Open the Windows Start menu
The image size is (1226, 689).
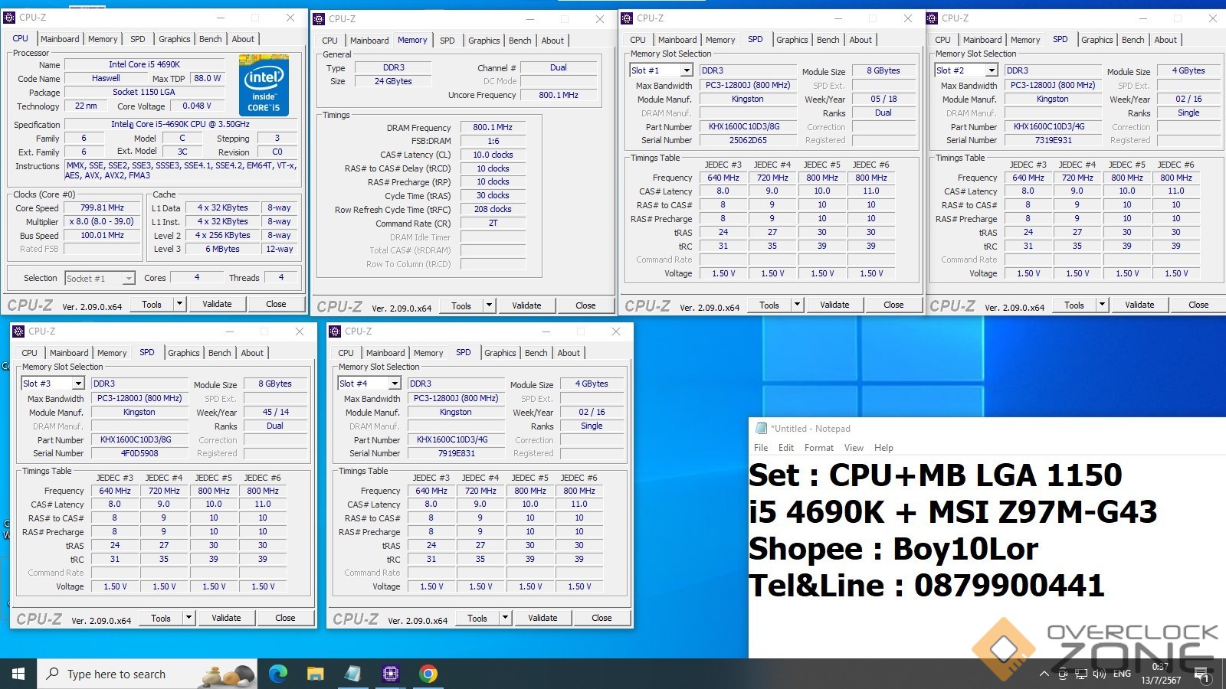(x=18, y=674)
